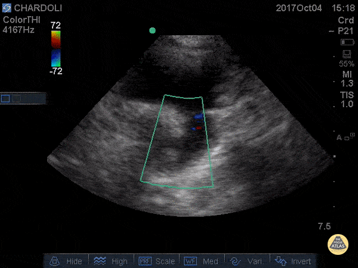Click the battery status icon
This screenshot has width=358, height=268.
tap(346, 42)
